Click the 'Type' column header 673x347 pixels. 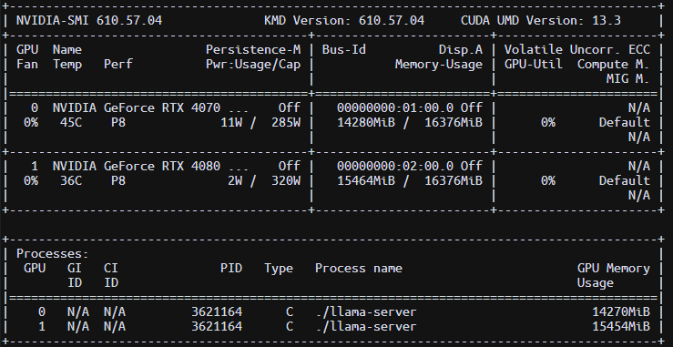(x=279, y=269)
